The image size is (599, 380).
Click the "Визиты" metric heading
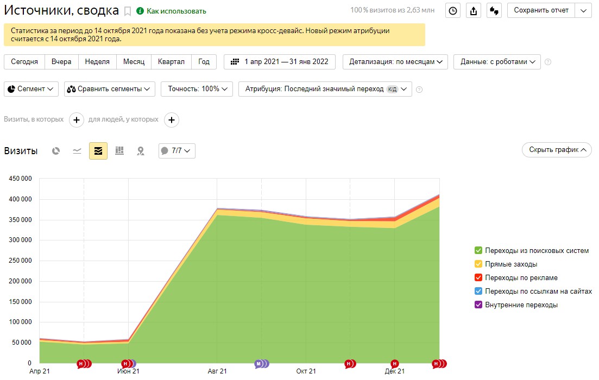click(x=21, y=151)
